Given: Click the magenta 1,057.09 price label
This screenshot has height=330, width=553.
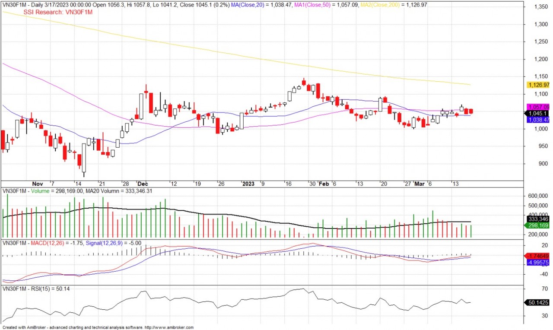Looking at the screenshot, I should [x=538, y=107].
